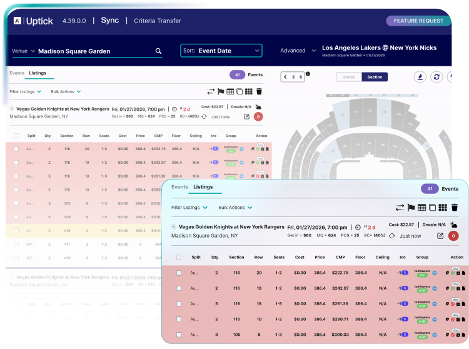Click the Madison Square Garden venue input
This screenshot has height=349, width=469.
(94, 51)
